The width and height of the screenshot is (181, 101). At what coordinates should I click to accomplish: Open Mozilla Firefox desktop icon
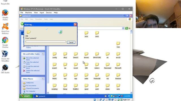pos(5,15)
